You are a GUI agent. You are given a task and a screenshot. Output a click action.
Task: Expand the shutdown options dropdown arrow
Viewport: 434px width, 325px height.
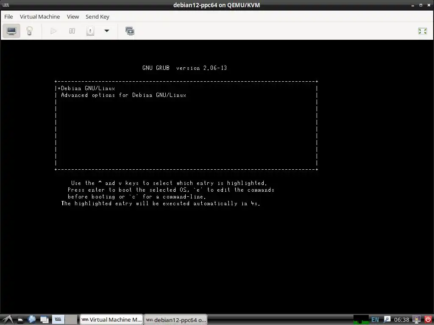coord(107,31)
